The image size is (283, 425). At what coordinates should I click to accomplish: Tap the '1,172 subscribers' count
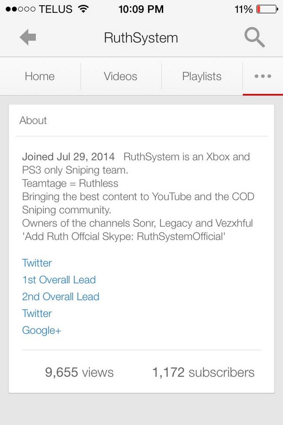(203, 372)
